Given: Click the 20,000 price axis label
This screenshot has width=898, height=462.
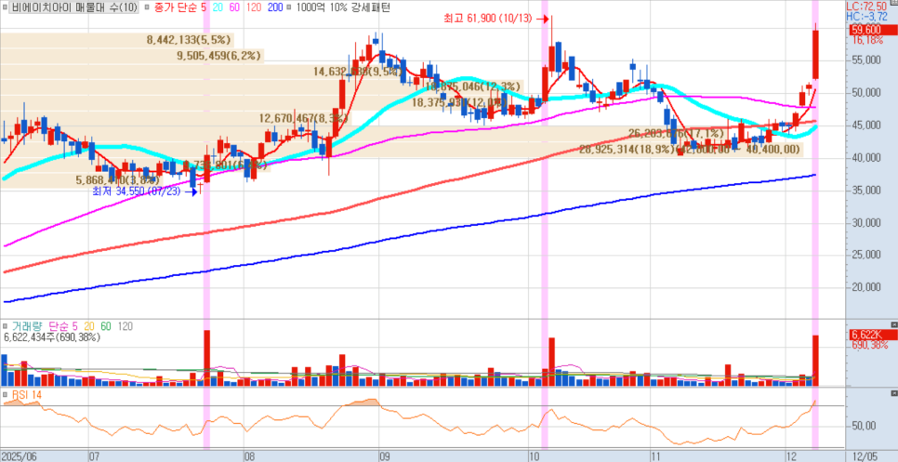Looking at the screenshot, I should [866, 288].
